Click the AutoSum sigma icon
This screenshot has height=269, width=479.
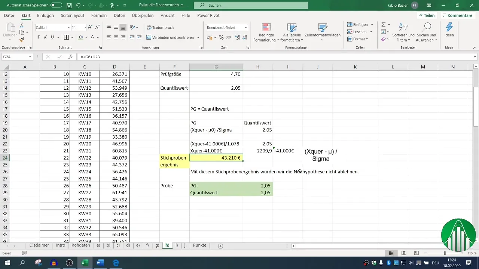(x=384, y=24)
